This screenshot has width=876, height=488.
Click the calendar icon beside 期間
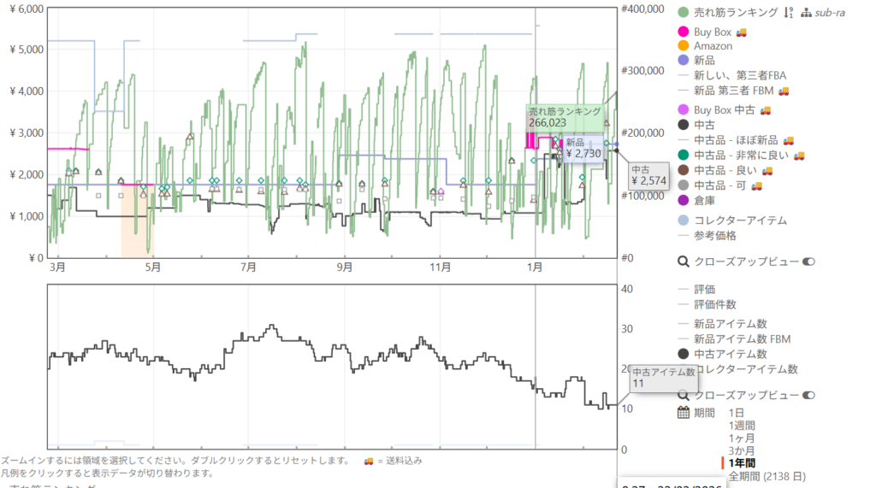683,413
